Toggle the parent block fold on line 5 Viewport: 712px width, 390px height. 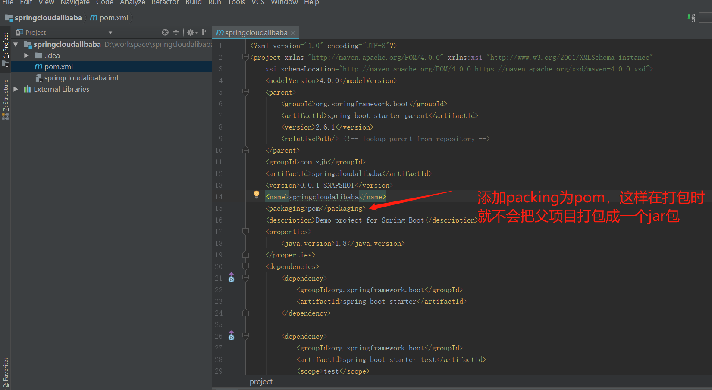(245, 92)
